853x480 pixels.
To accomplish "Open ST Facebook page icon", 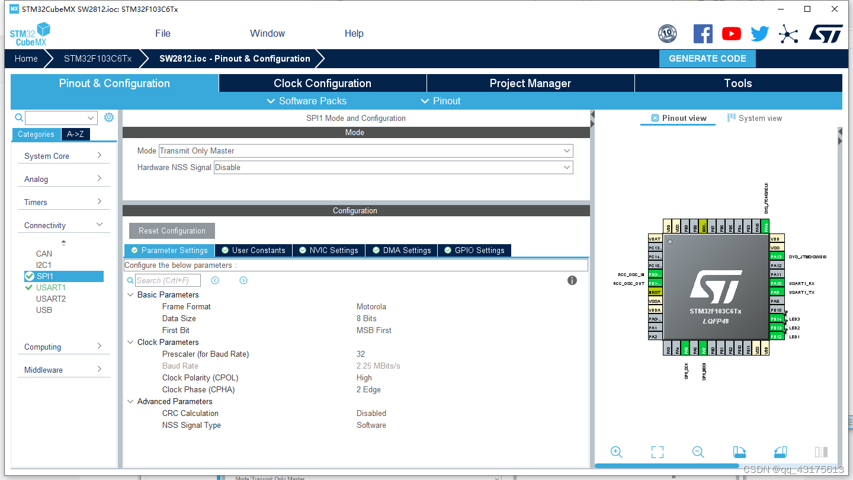I will click(703, 34).
